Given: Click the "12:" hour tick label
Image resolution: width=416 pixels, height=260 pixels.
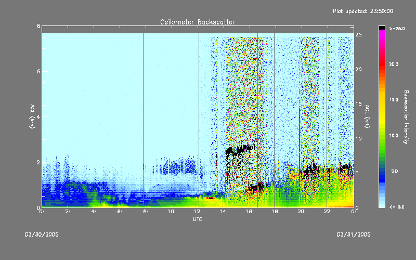Looking at the screenshot, I should pyautogui.click(x=198, y=212).
